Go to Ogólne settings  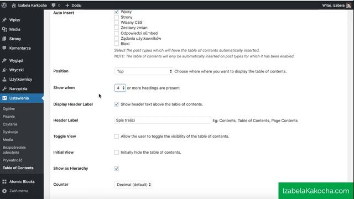point(9,109)
